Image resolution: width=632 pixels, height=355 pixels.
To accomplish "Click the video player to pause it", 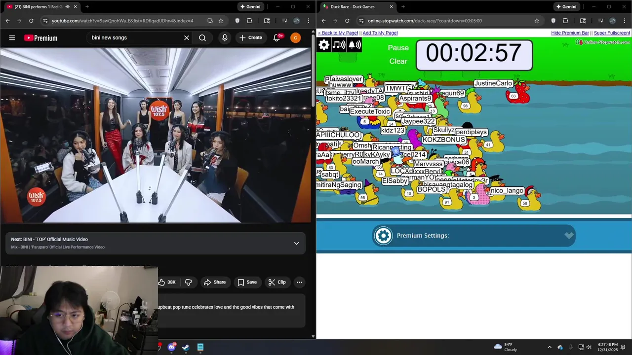I will pos(156,136).
